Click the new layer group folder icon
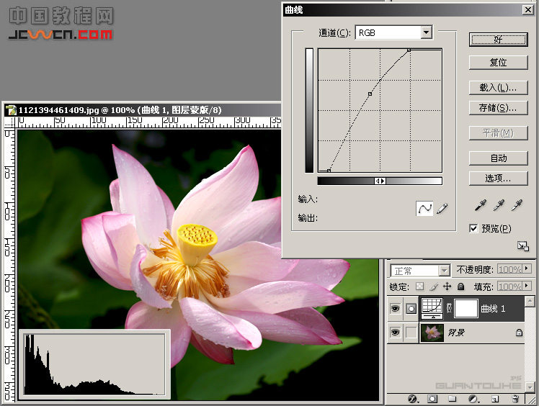 [453, 398]
